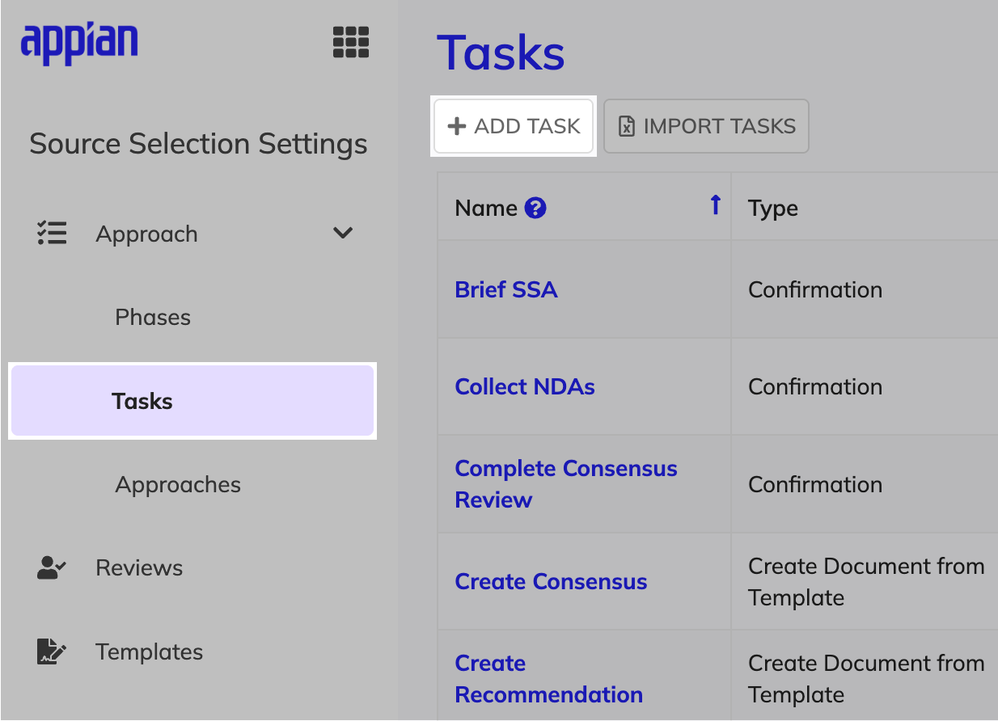Viewport: 998px width, 721px height.
Task: Sort by the Name column header
Action: (x=485, y=209)
